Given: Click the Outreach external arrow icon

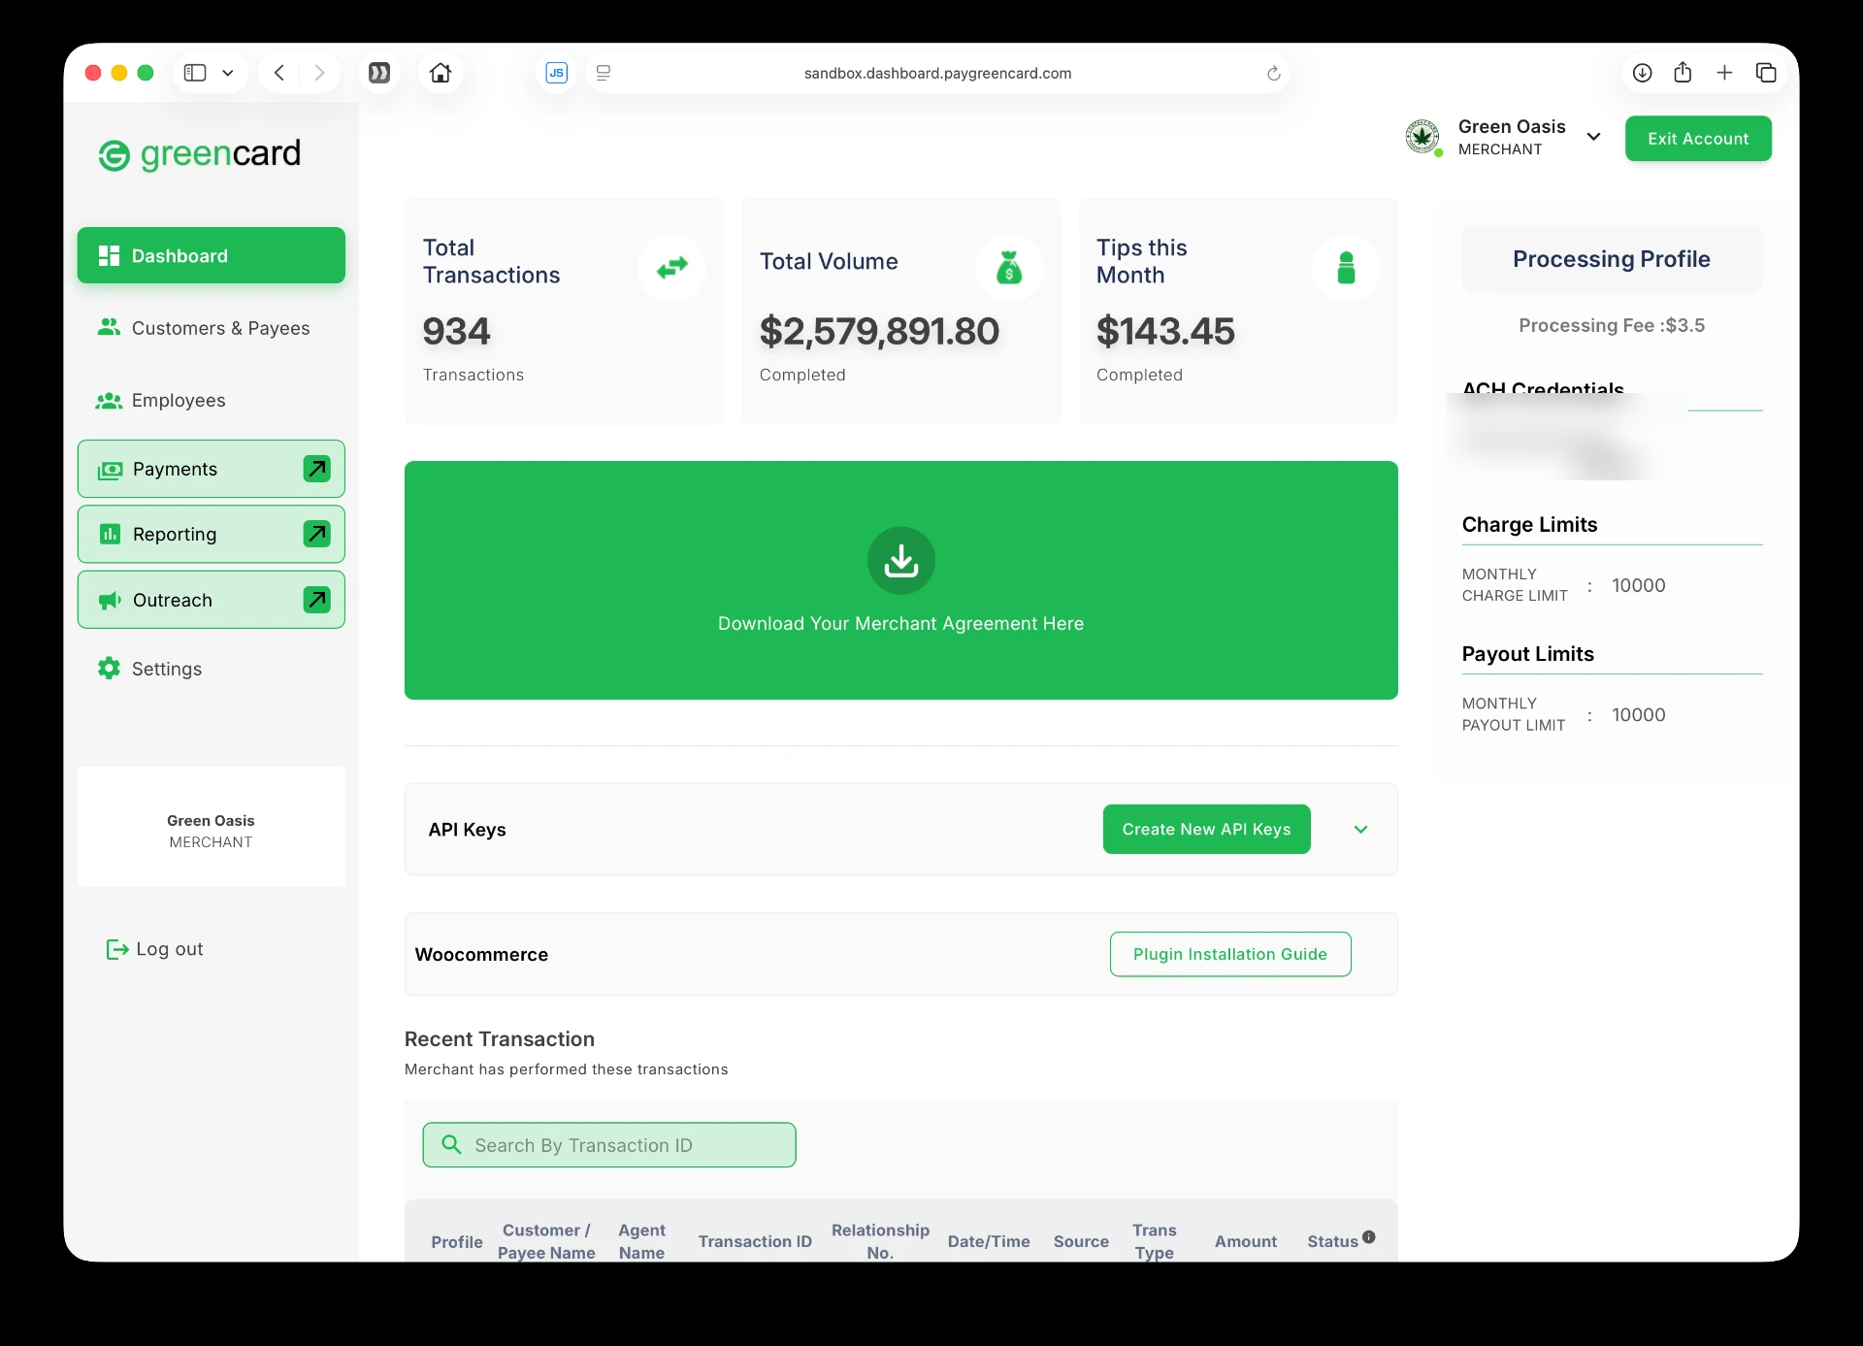Looking at the screenshot, I should click(317, 600).
